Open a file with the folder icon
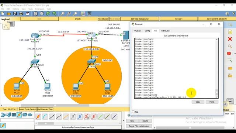 pyautogui.click(x=9, y=14)
